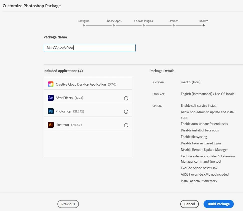The height and width of the screenshot is (211, 243).
Task: Click the Previous button
Action: (68, 204)
